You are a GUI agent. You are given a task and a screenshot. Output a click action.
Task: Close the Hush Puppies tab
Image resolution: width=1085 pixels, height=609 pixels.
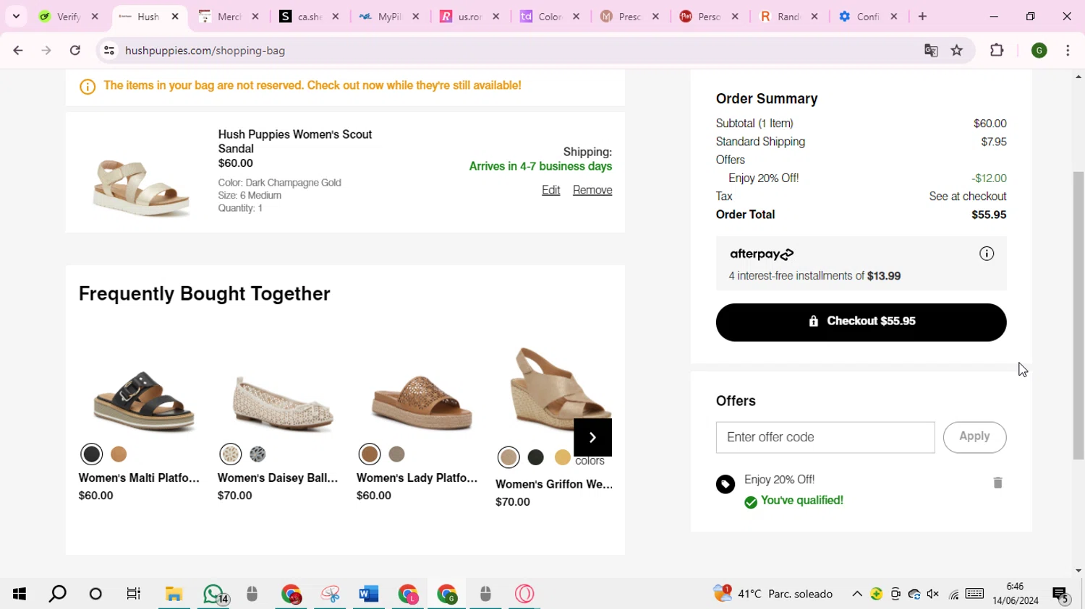tap(174, 16)
